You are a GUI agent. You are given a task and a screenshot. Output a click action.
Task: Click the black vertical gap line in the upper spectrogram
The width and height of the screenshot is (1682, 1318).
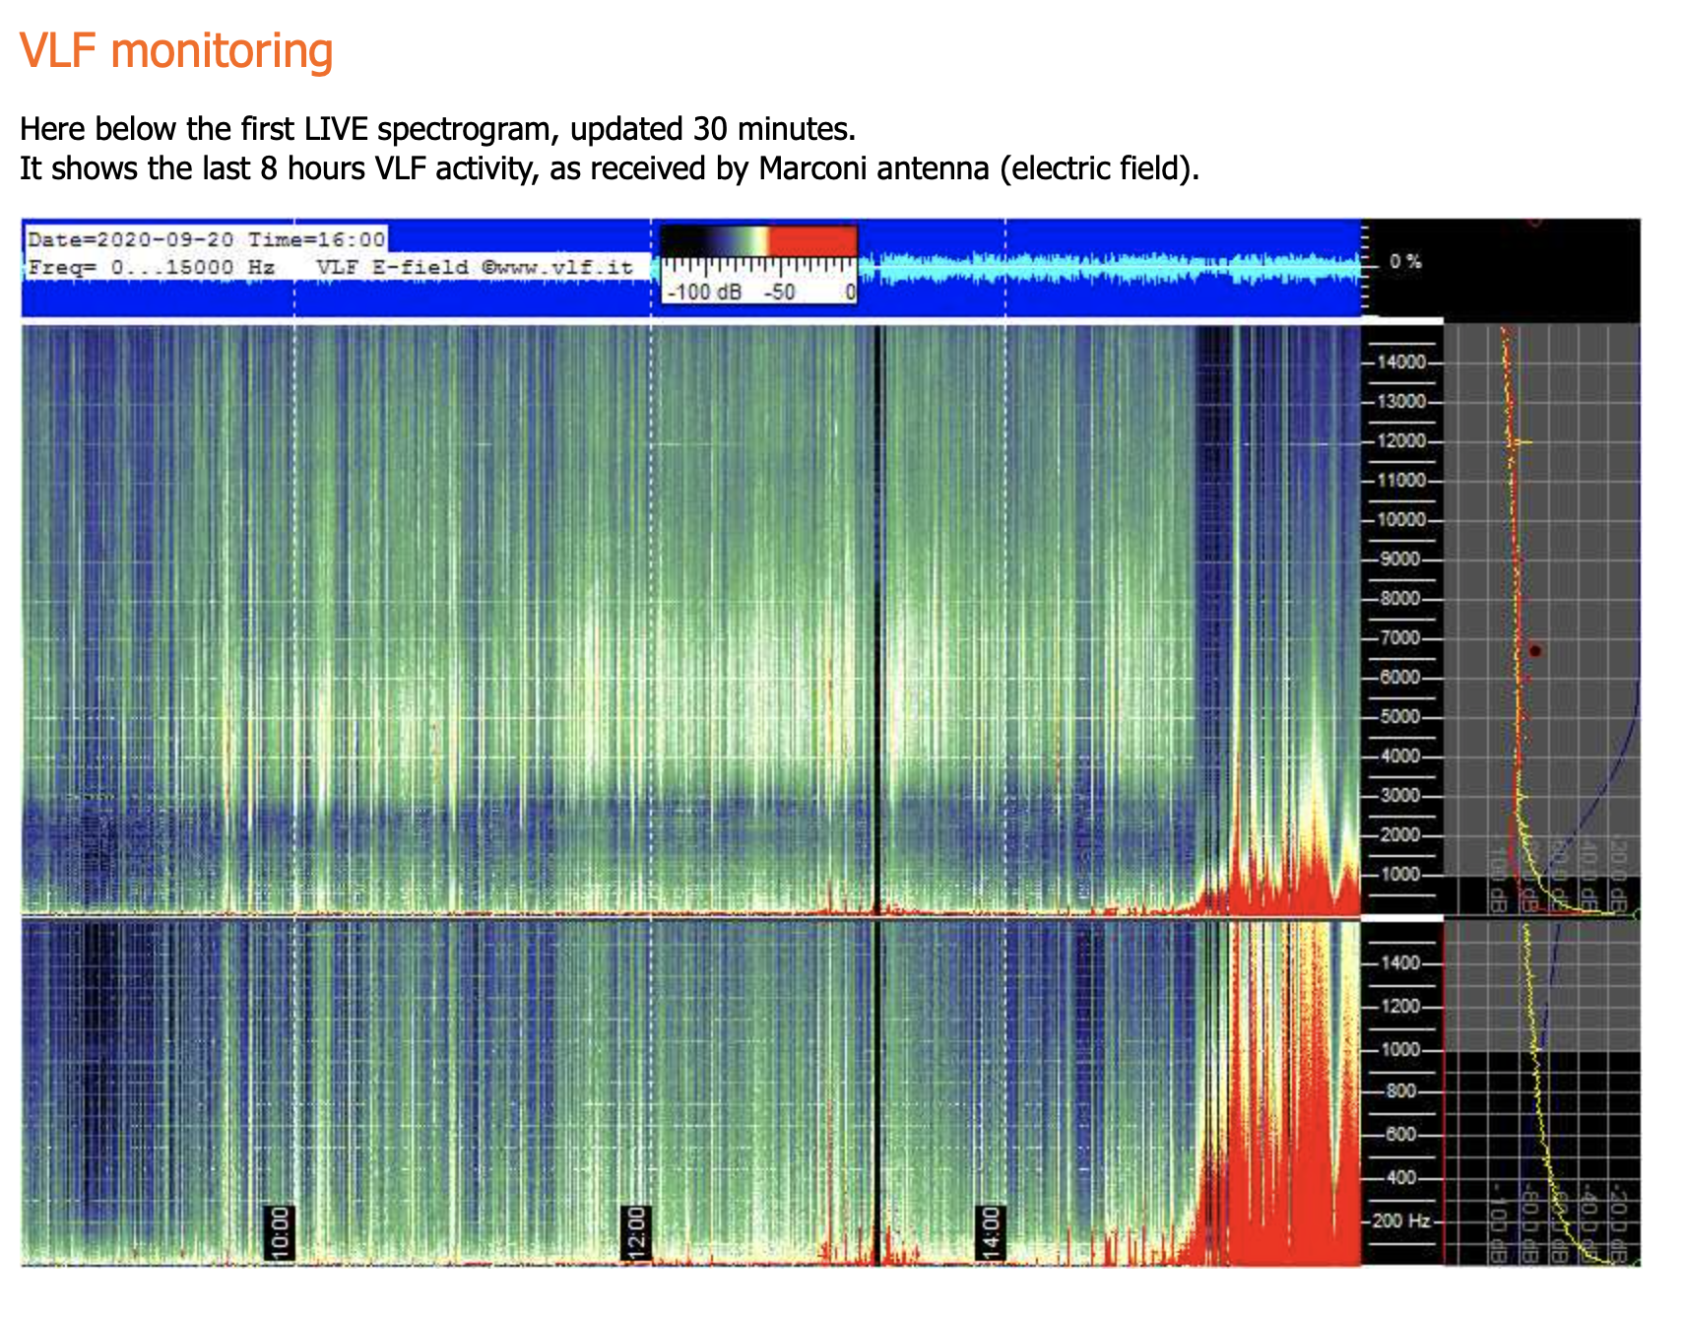(878, 619)
